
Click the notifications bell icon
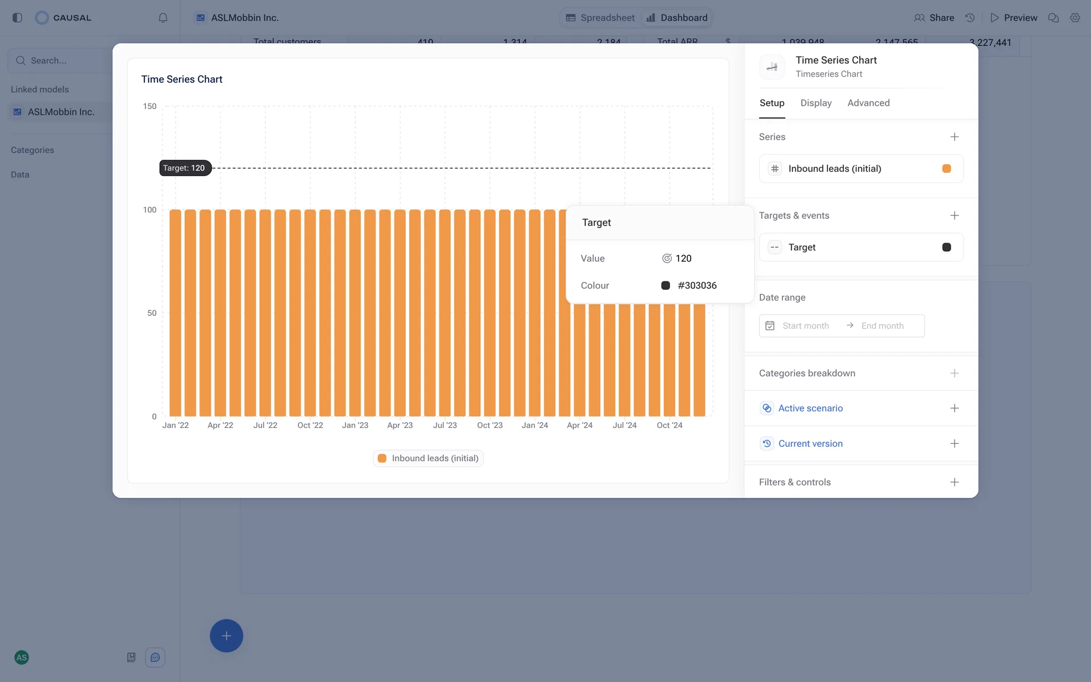(x=163, y=18)
